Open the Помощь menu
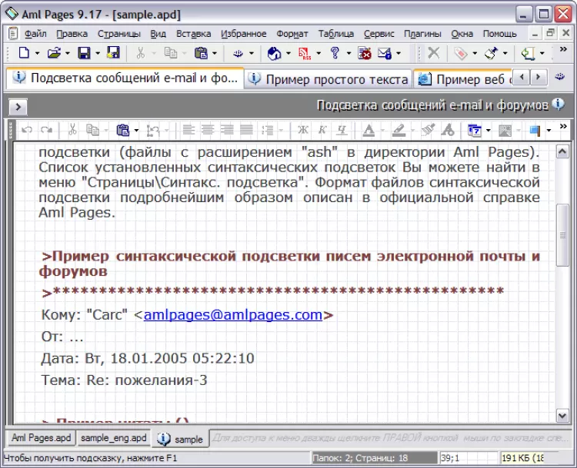 [500, 34]
